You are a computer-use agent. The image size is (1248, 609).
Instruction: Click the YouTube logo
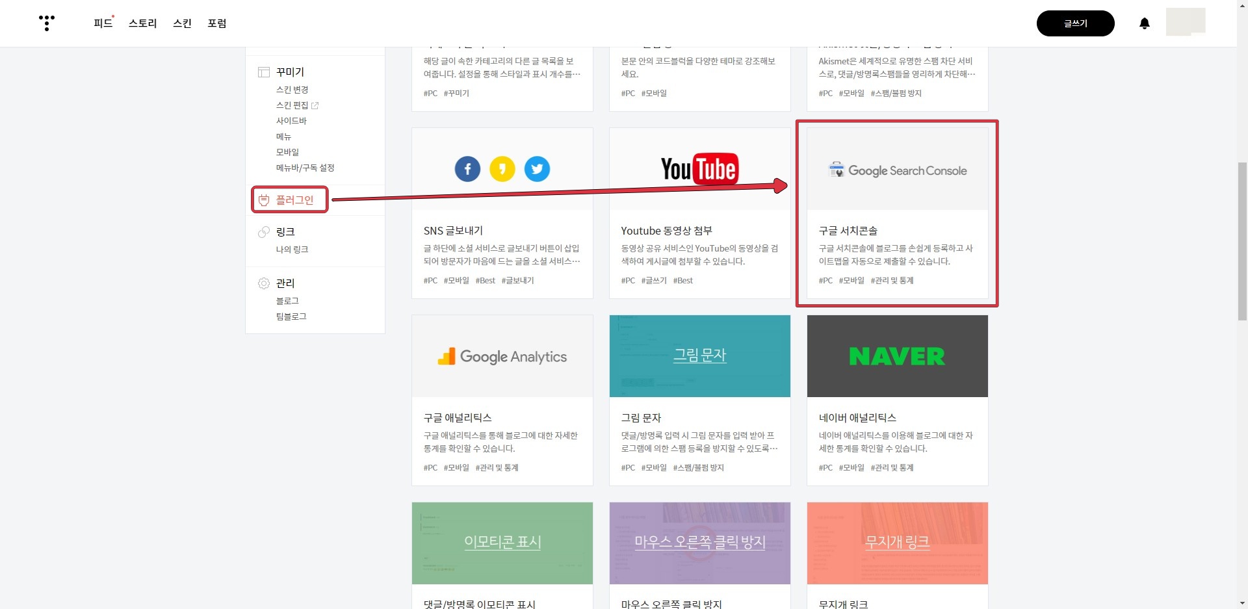pyautogui.click(x=699, y=169)
